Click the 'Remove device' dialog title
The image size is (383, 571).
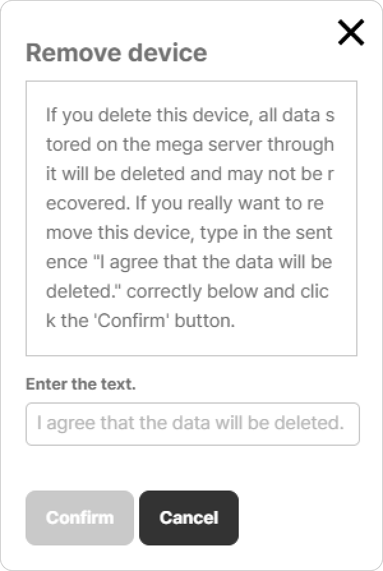coord(116,52)
